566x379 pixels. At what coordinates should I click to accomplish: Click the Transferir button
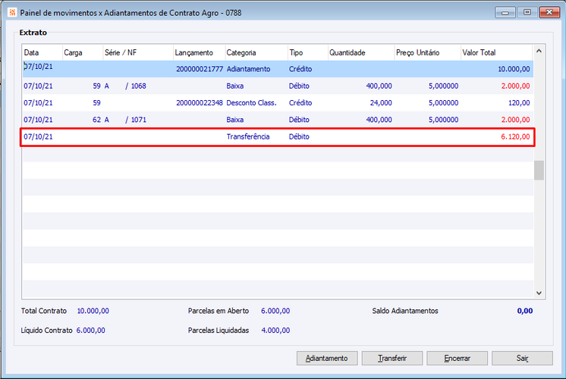click(x=392, y=358)
